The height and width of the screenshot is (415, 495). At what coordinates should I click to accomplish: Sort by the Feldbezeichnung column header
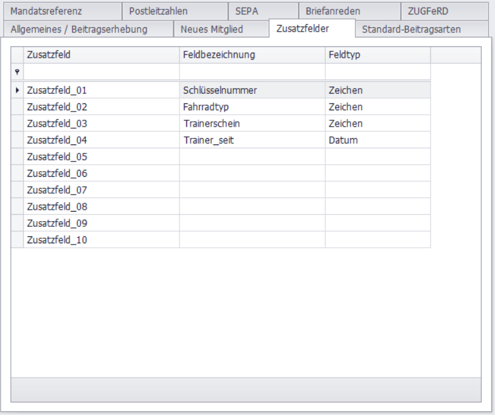click(x=252, y=55)
